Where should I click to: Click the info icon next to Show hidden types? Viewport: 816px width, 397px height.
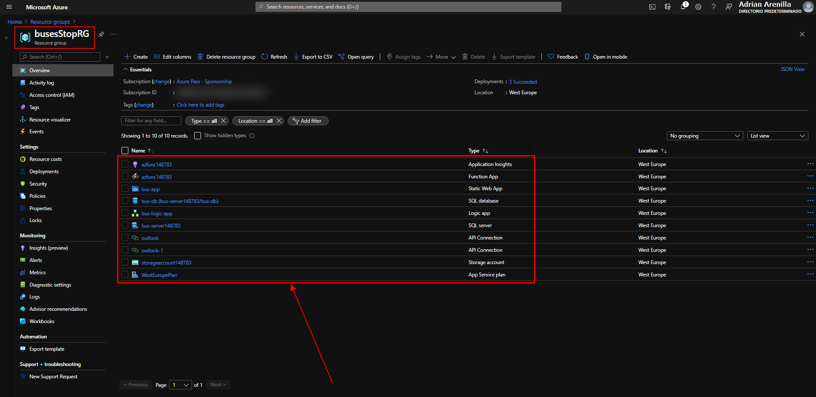pyautogui.click(x=252, y=136)
